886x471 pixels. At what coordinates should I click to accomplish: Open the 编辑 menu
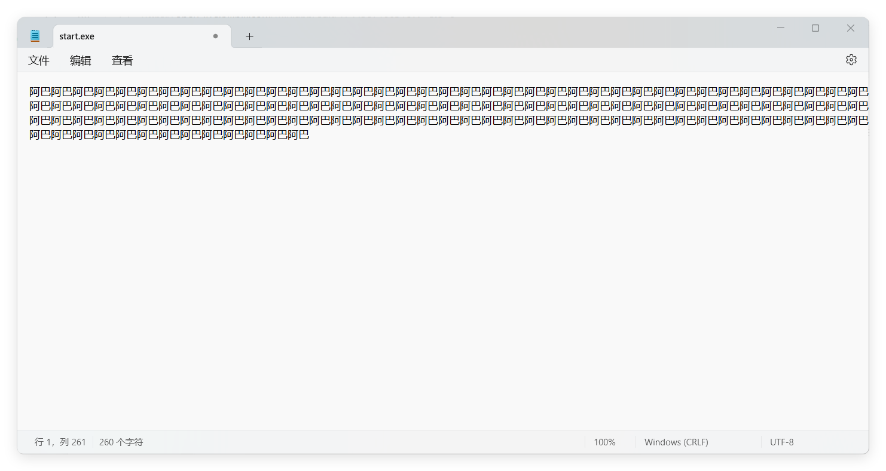(81, 60)
